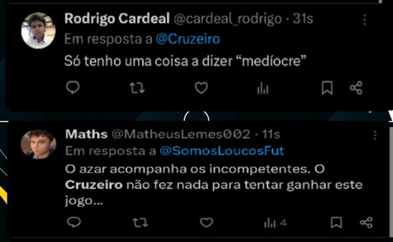The height and width of the screenshot is (242, 393).
Task: Open more options on Rodrigo Cardeal's tweet
Action: [365, 20]
